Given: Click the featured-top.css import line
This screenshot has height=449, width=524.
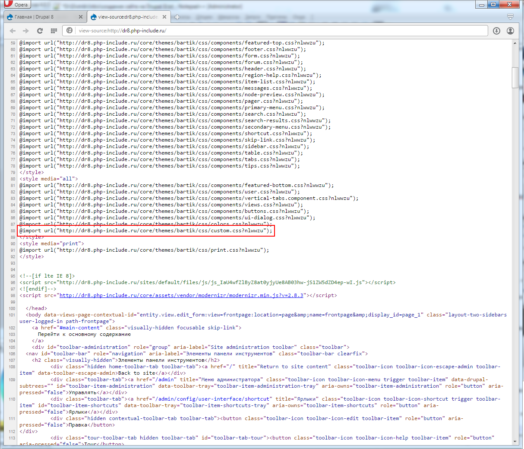Looking at the screenshot, I should pos(172,43).
